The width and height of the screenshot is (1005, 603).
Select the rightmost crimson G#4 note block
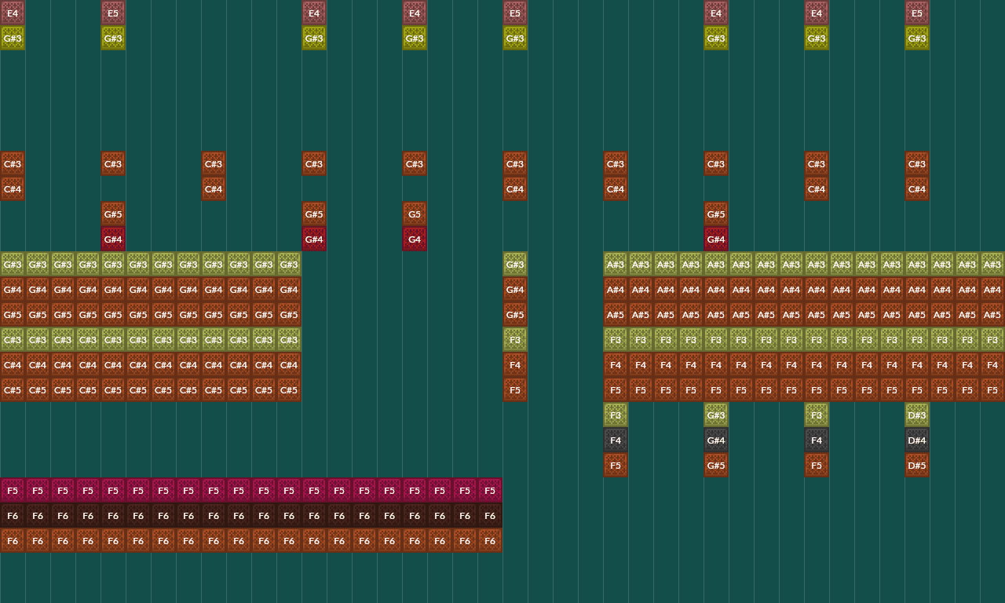point(716,239)
